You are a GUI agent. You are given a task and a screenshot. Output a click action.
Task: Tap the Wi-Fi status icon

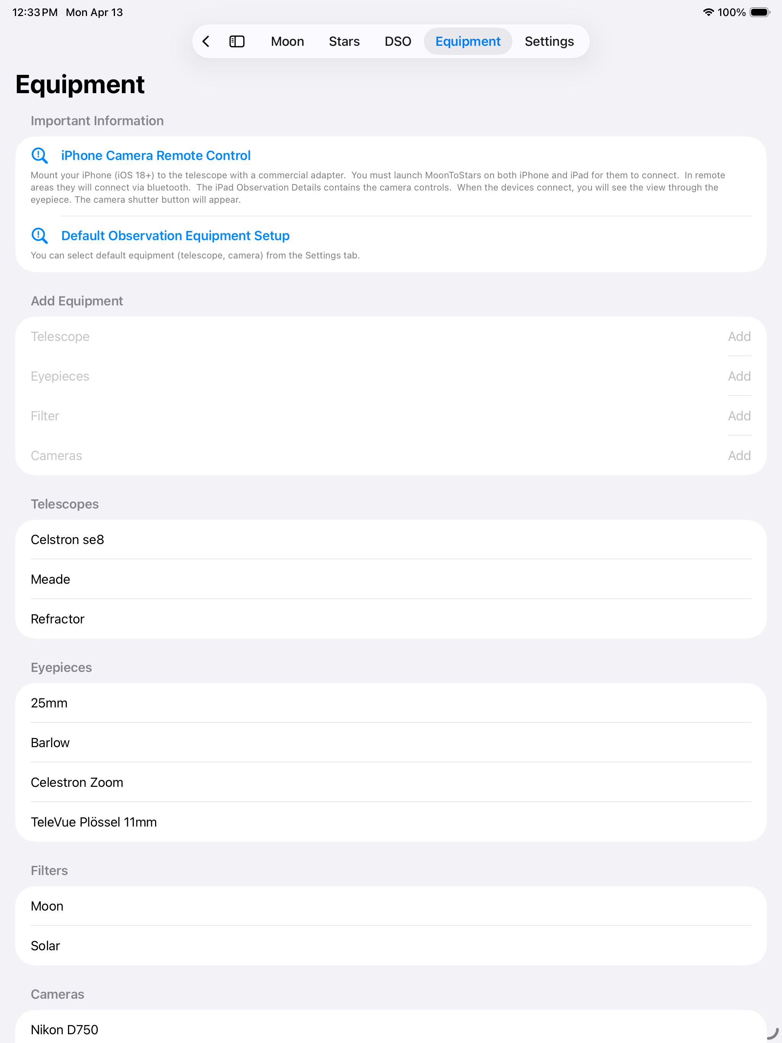pos(708,12)
